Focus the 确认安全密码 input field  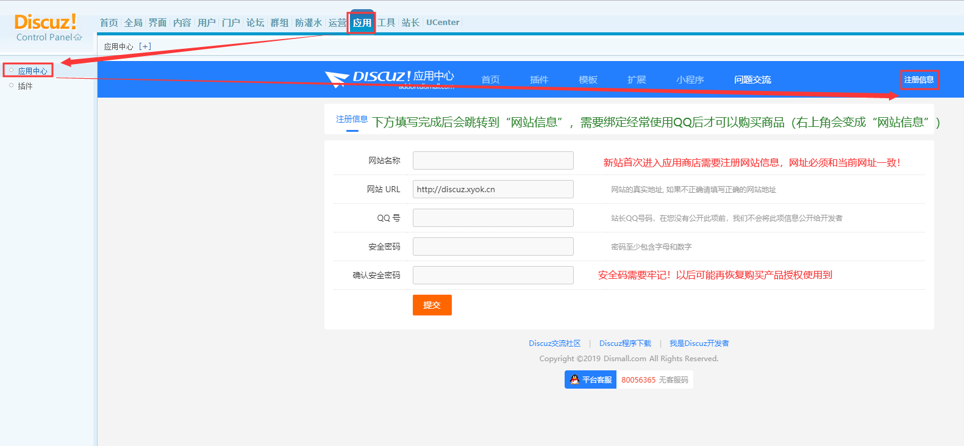point(493,275)
